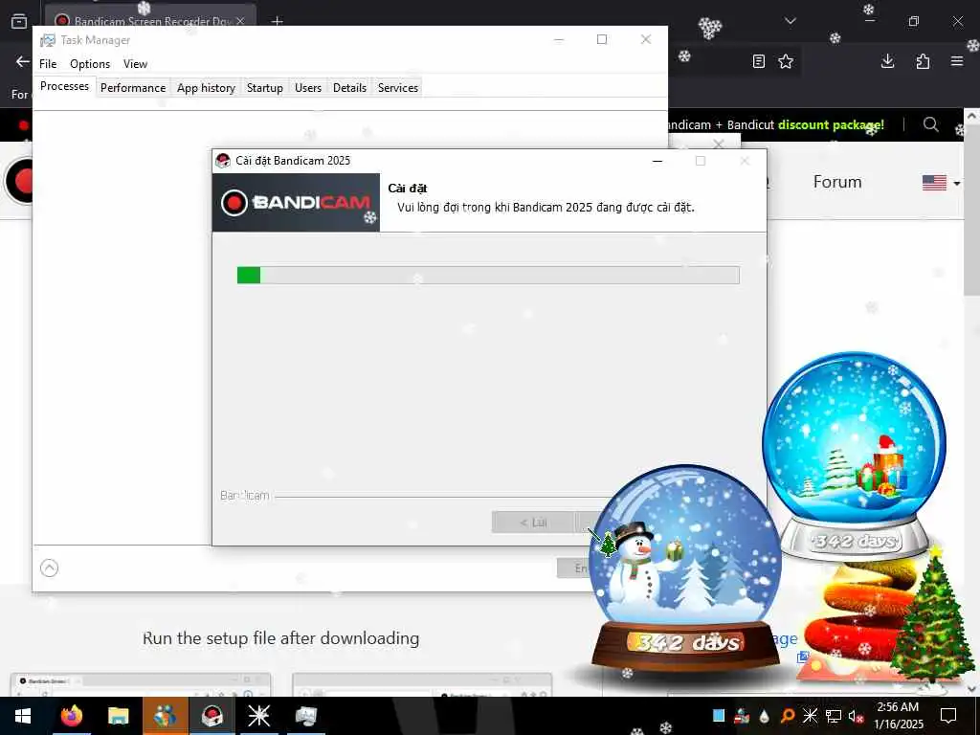Click the orange magnifier tray icon

coord(788,716)
